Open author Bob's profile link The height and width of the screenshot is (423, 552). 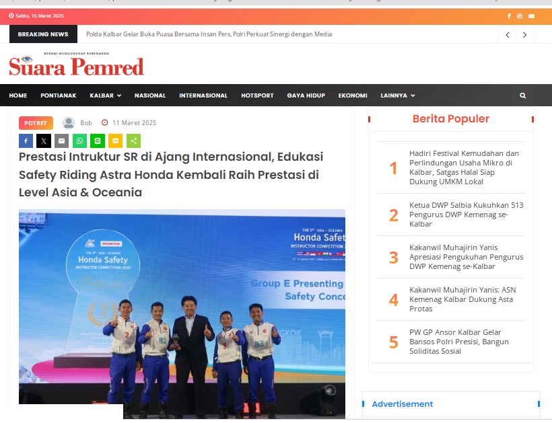[86, 122]
